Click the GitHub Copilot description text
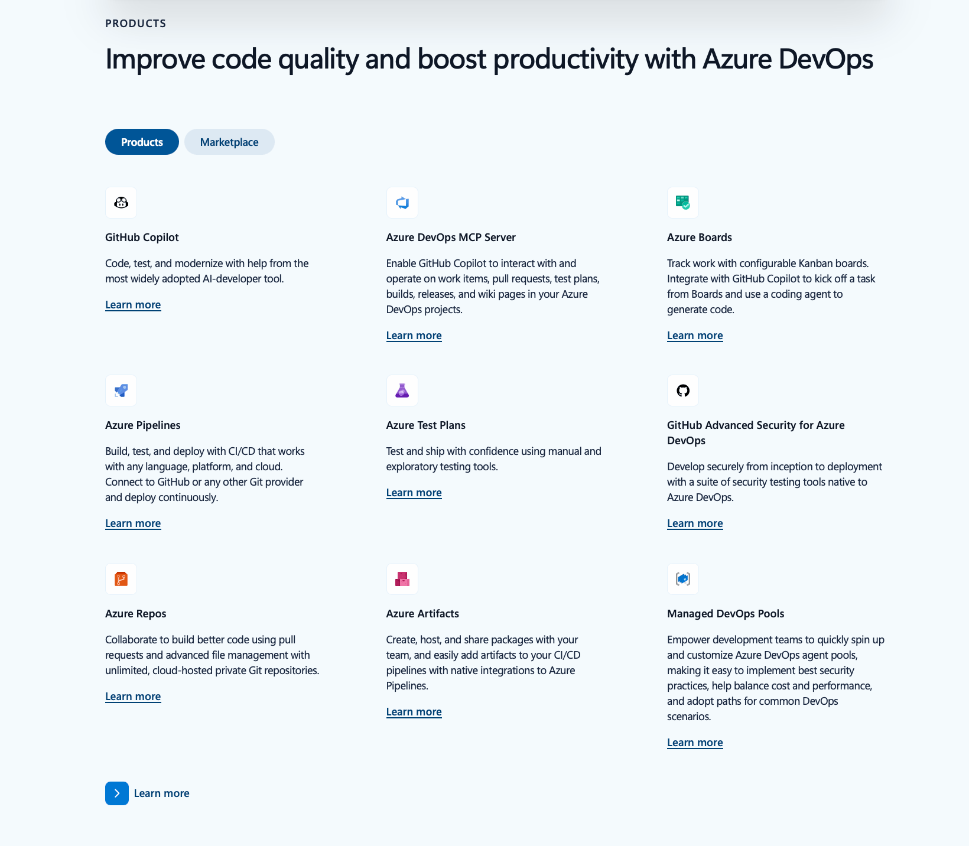The height and width of the screenshot is (846, 969). [x=207, y=271]
